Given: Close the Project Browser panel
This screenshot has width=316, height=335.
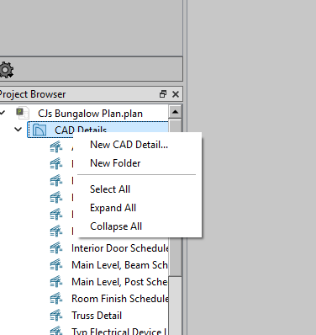Looking at the screenshot, I should 176,94.
